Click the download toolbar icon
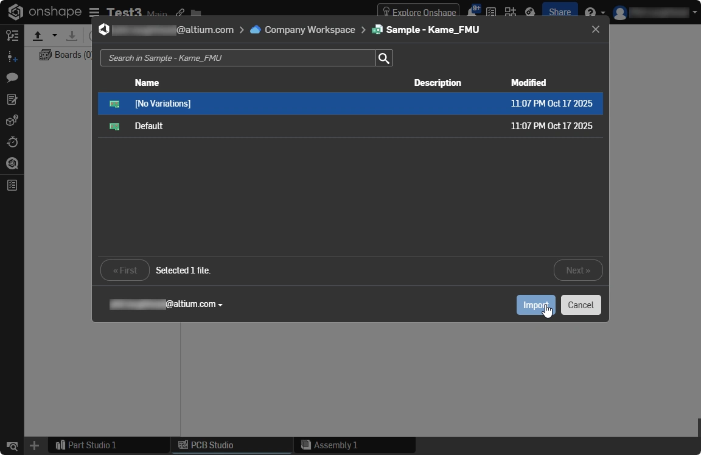This screenshot has height=455, width=701. click(x=72, y=36)
